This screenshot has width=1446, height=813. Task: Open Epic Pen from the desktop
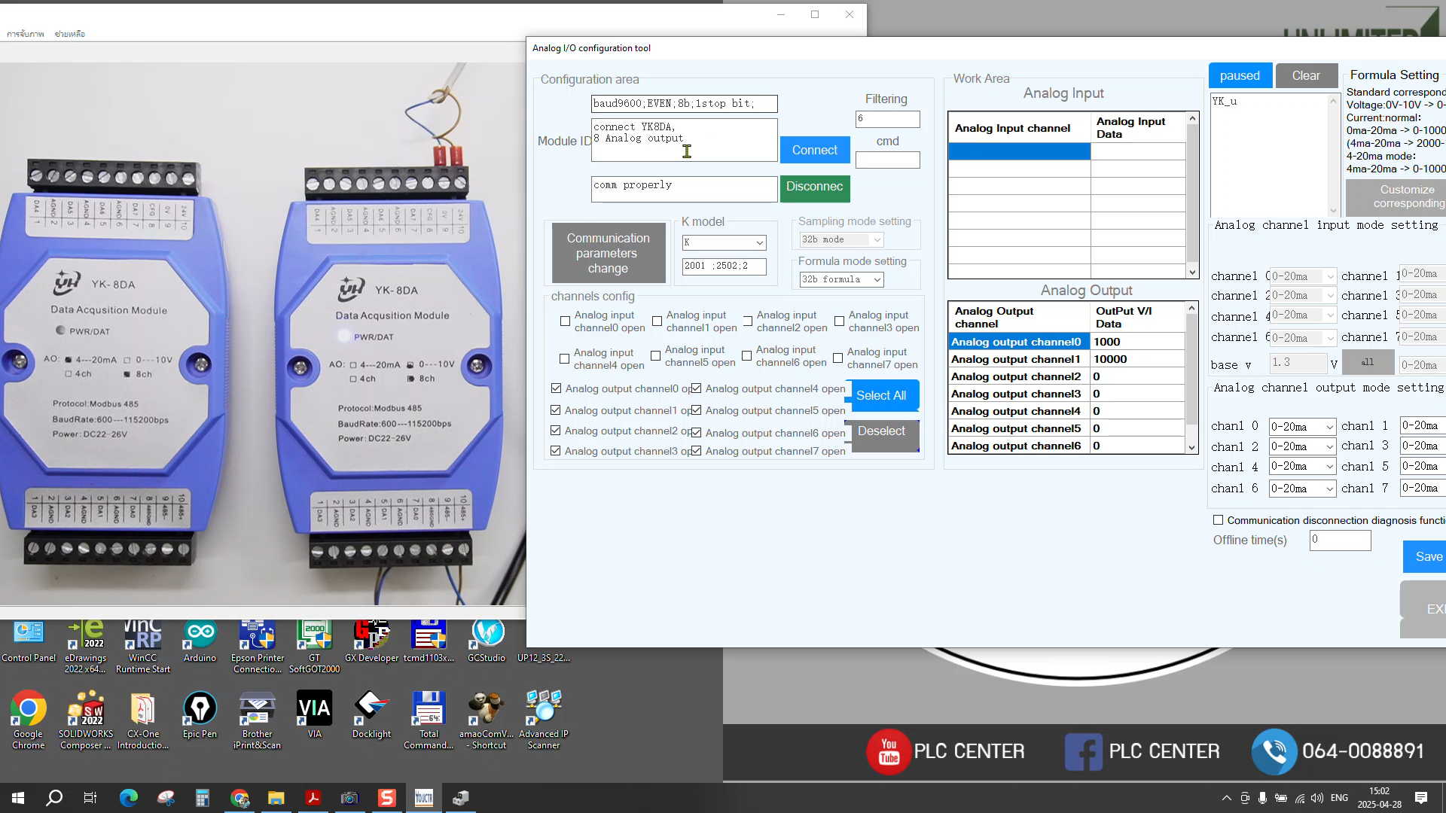pos(199,708)
